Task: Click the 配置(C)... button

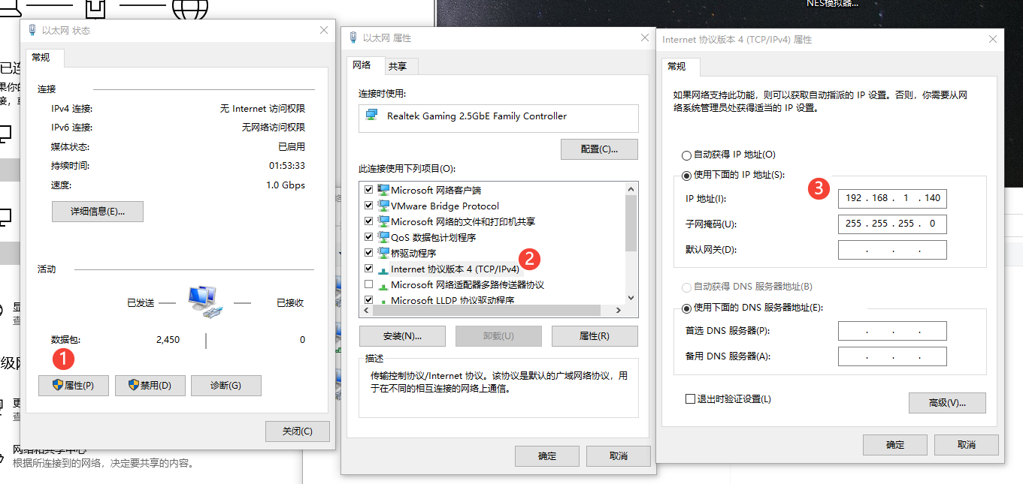Action: coord(599,149)
